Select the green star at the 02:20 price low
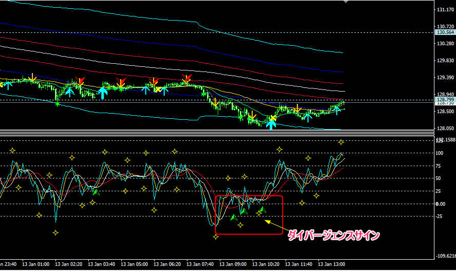This screenshot has width=456, height=271. coord(58,104)
